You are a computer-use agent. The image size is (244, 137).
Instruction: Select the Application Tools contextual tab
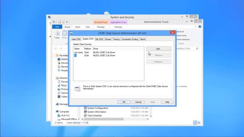point(118,22)
